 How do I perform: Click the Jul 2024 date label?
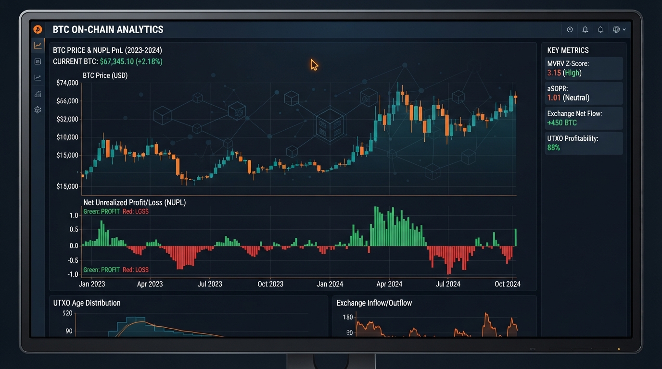(x=448, y=284)
